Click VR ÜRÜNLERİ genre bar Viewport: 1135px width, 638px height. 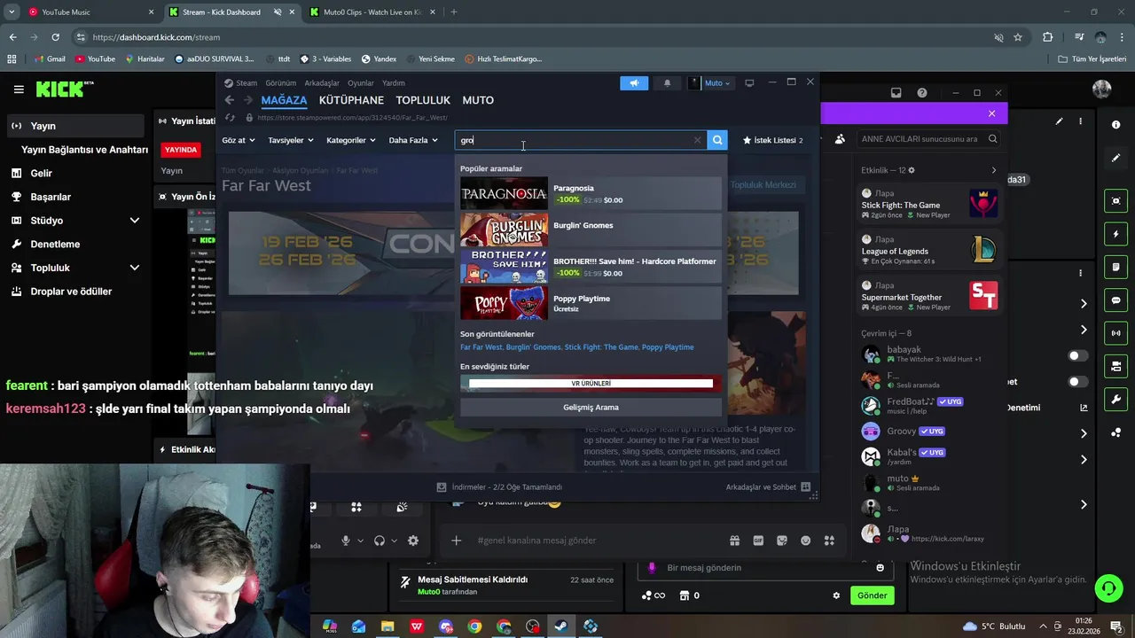591,384
